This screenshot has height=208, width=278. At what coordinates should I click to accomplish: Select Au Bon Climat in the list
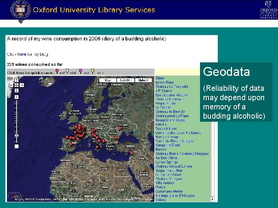[166, 158]
